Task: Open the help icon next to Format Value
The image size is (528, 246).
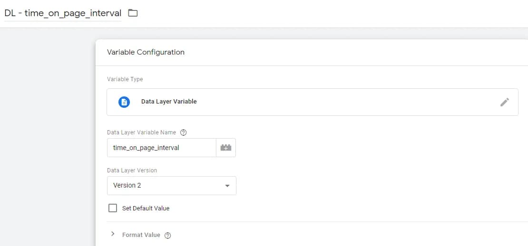Action: [x=167, y=235]
